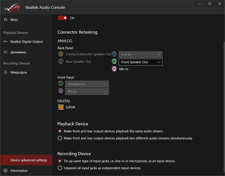Choose tie up same type input jacks
225x176 pixels.
(x=60, y=161)
